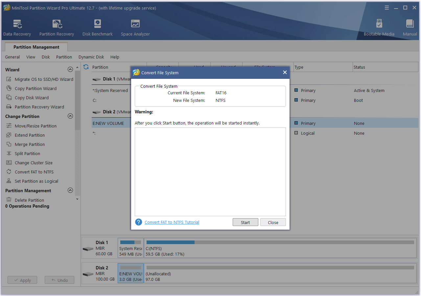Viewport: 421px width, 296px height.
Task: Open the Partition menu
Action: [64, 57]
